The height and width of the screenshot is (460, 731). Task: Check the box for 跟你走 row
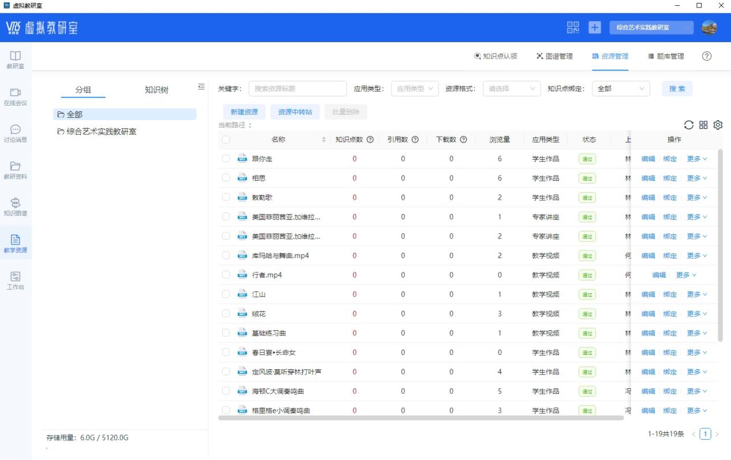coord(226,159)
